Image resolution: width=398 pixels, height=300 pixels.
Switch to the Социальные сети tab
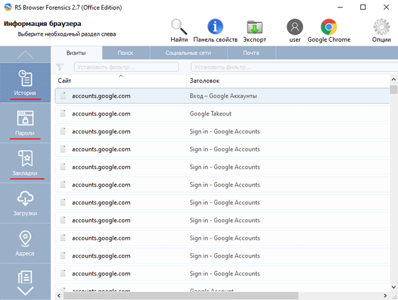point(188,53)
